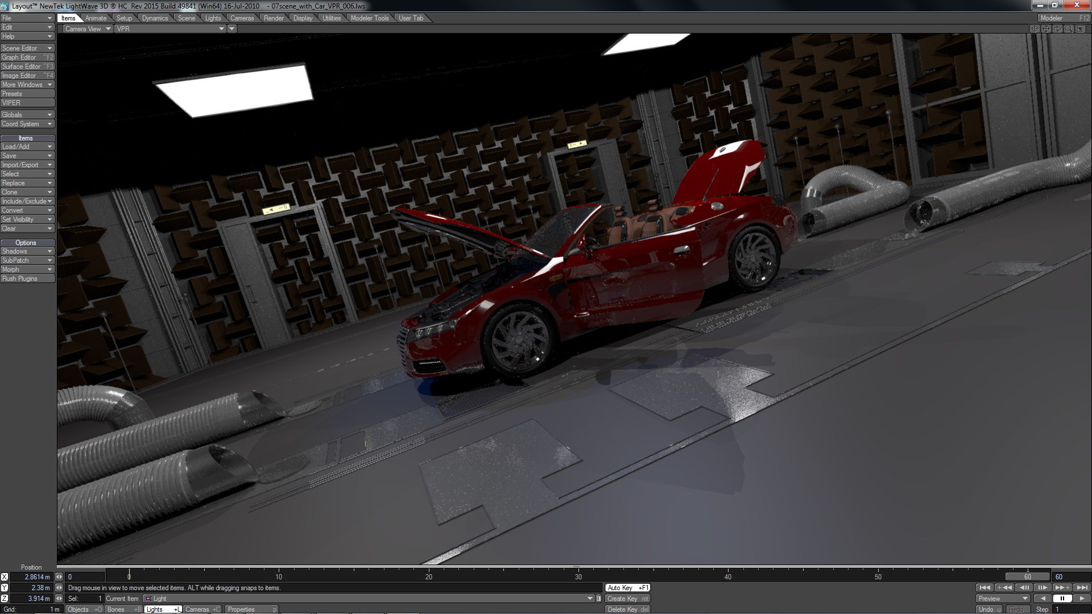Screen dimensions: 1092x614
Task: Jump to first frame with rewind icon
Action: coord(985,588)
